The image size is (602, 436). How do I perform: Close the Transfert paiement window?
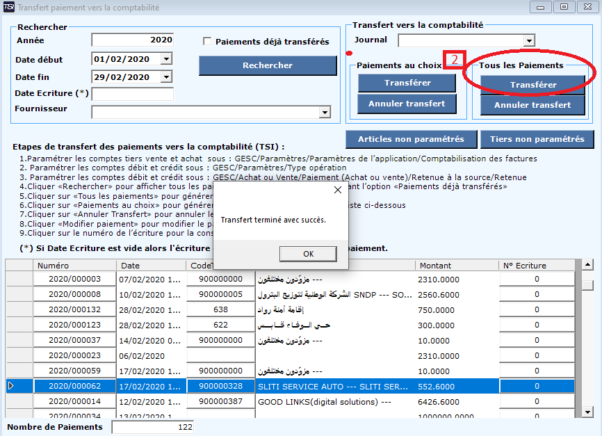(x=587, y=7)
